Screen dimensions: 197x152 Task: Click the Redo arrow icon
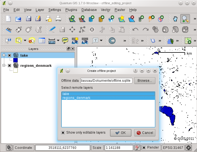[x=145, y=30]
